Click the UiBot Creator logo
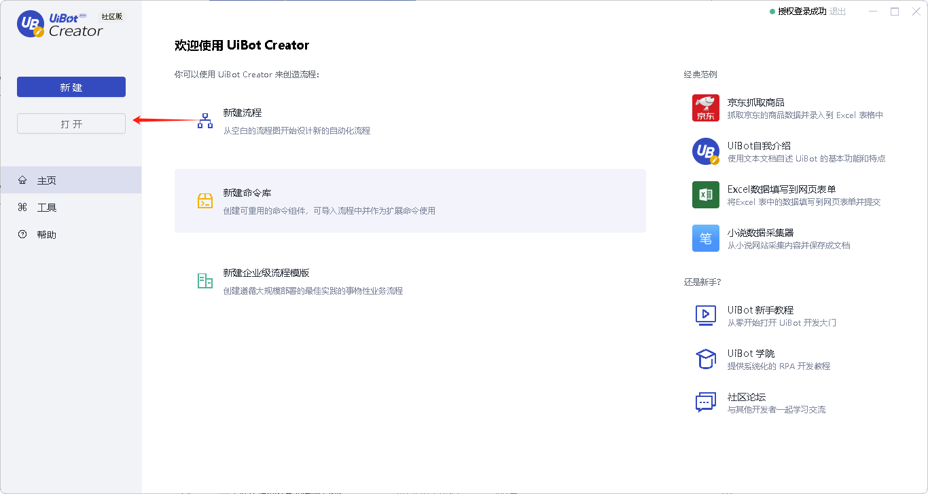Viewport: 928px width, 494px height. (x=59, y=24)
